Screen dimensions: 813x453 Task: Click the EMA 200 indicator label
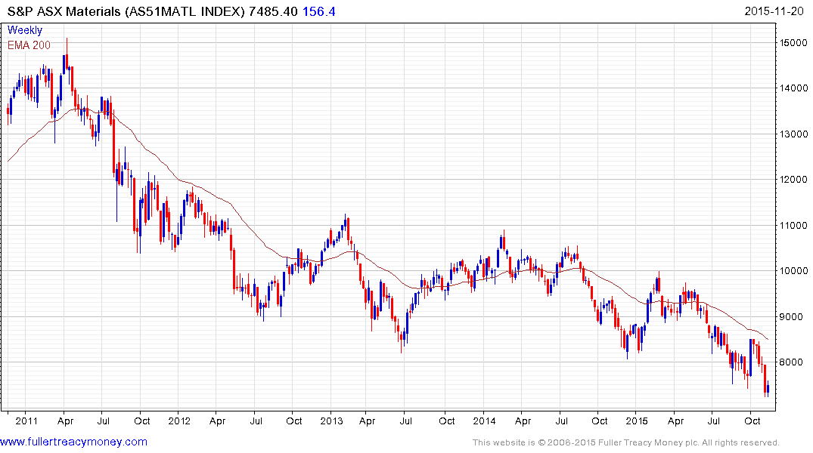(x=29, y=45)
